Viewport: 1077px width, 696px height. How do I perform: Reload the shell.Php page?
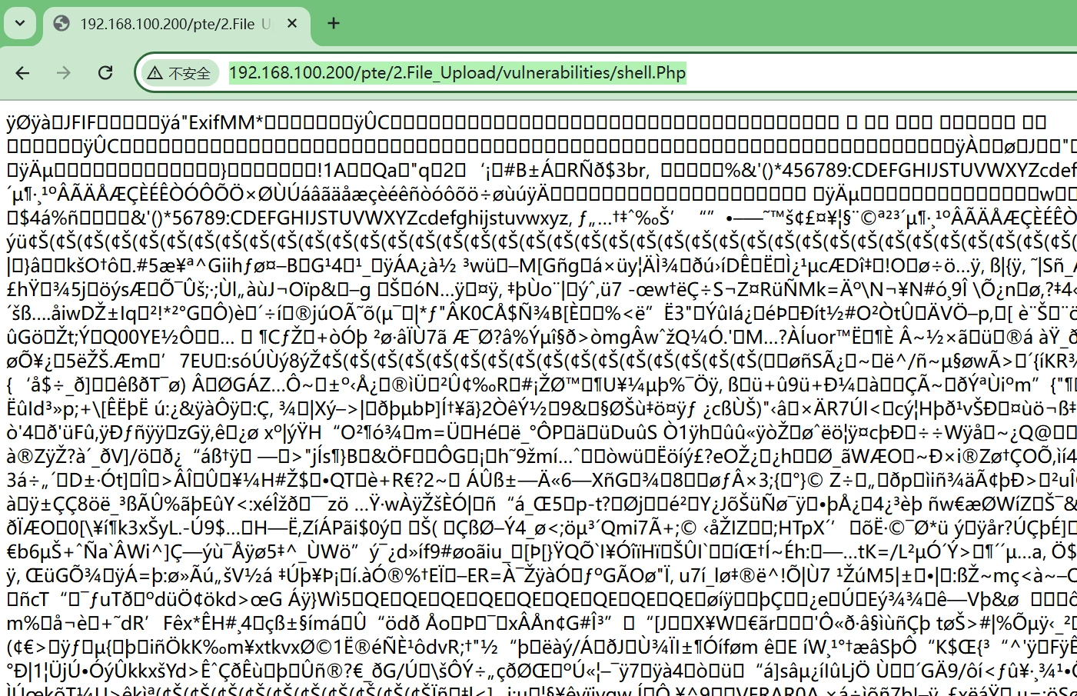point(105,73)
